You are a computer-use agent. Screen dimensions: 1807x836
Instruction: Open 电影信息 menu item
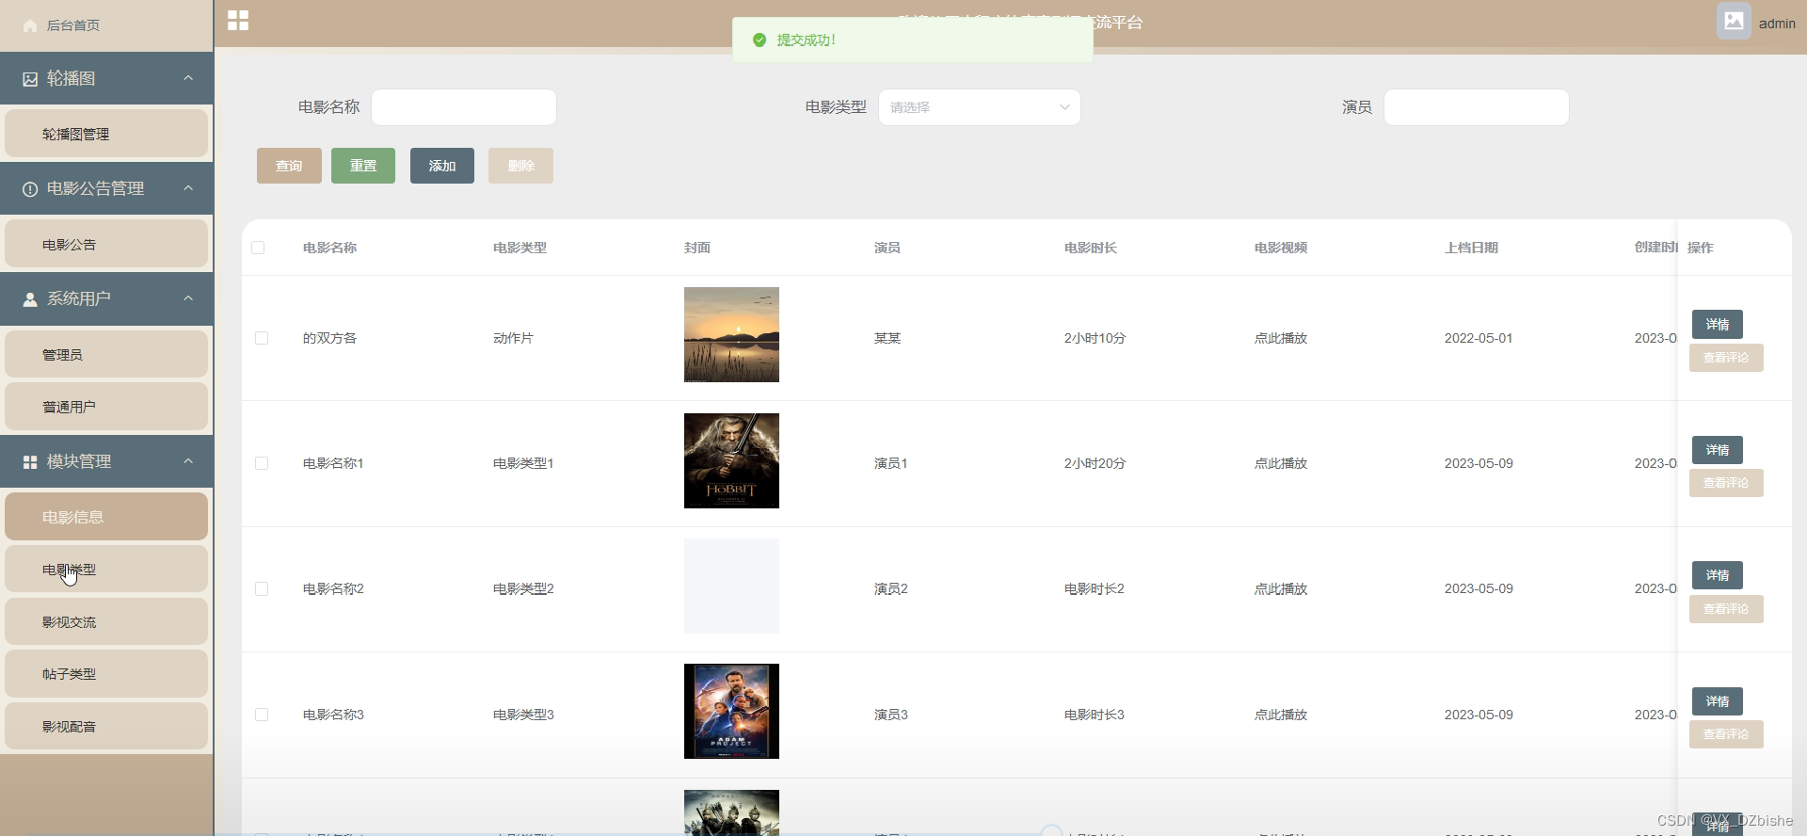pyautogui.click(x=106, y=517)
